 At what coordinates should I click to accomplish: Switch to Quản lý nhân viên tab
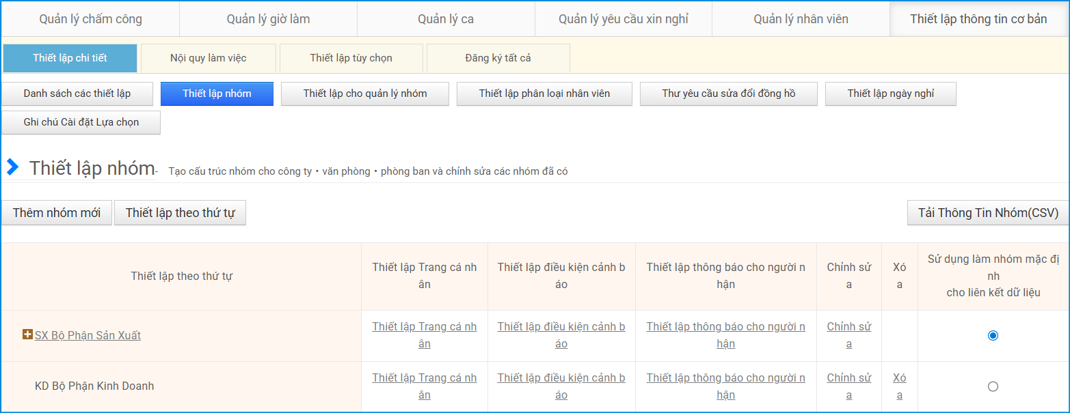tap(801, 19)
